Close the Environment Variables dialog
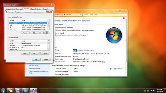The width and height of the screenshot is (166, 93). (49, 11)
